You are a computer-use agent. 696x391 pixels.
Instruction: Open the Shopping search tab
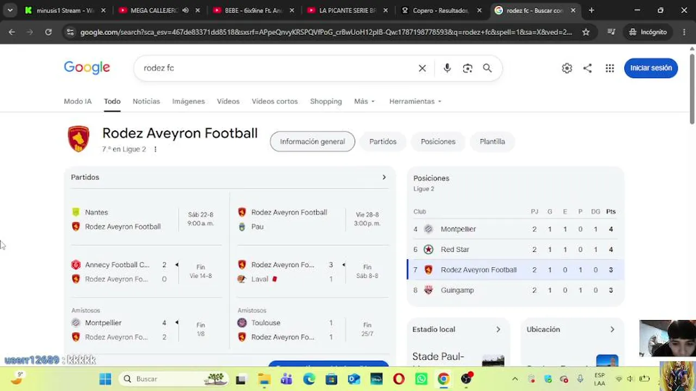(326, 102)
